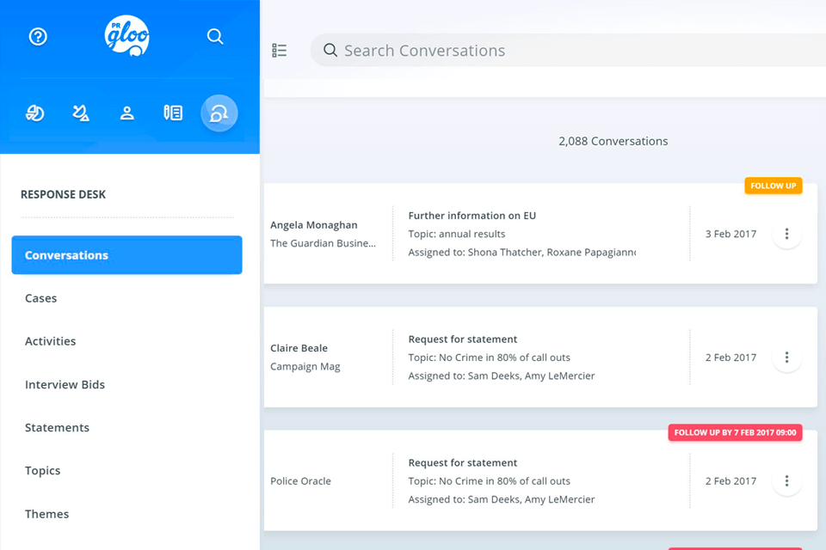Click Assigned to: Shona Thatcher line

coord(521,252)
